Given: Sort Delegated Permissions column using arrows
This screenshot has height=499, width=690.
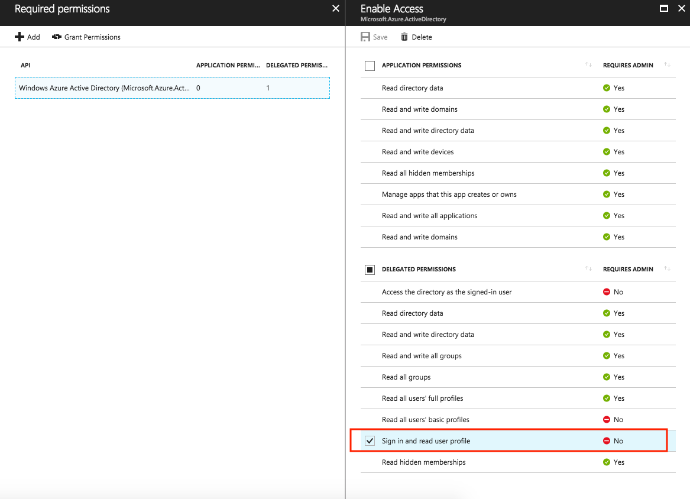Looking at the screenshot, I should click(x=588, y=269).
